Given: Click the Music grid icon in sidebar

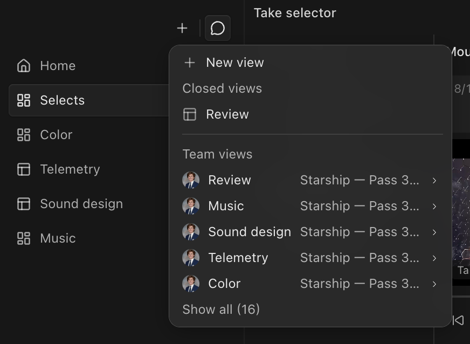Looking at the screenshot, I should [24, 238].
